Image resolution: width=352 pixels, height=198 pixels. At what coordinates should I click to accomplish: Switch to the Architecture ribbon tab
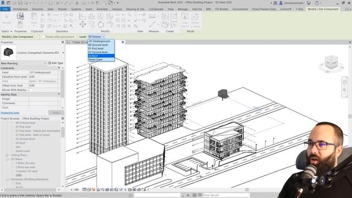coord(20,9)
